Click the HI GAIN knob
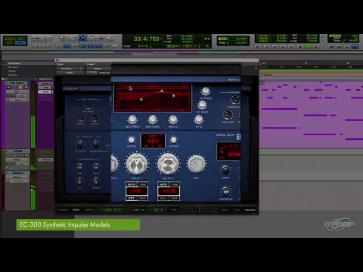 203,104
